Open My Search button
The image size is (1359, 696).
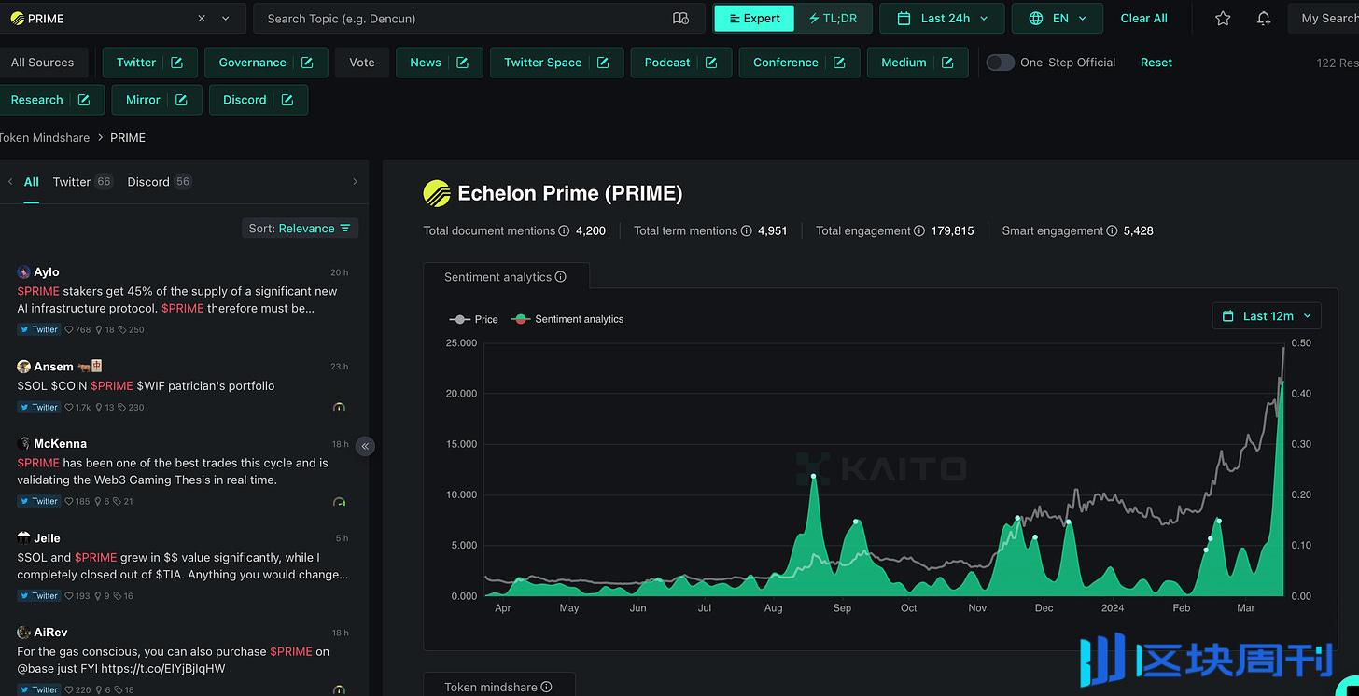1324,18
